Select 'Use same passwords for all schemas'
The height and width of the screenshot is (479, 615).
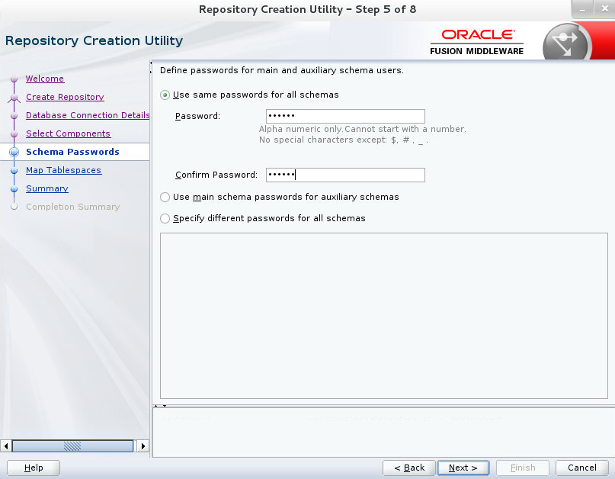(x=164, y=93)
